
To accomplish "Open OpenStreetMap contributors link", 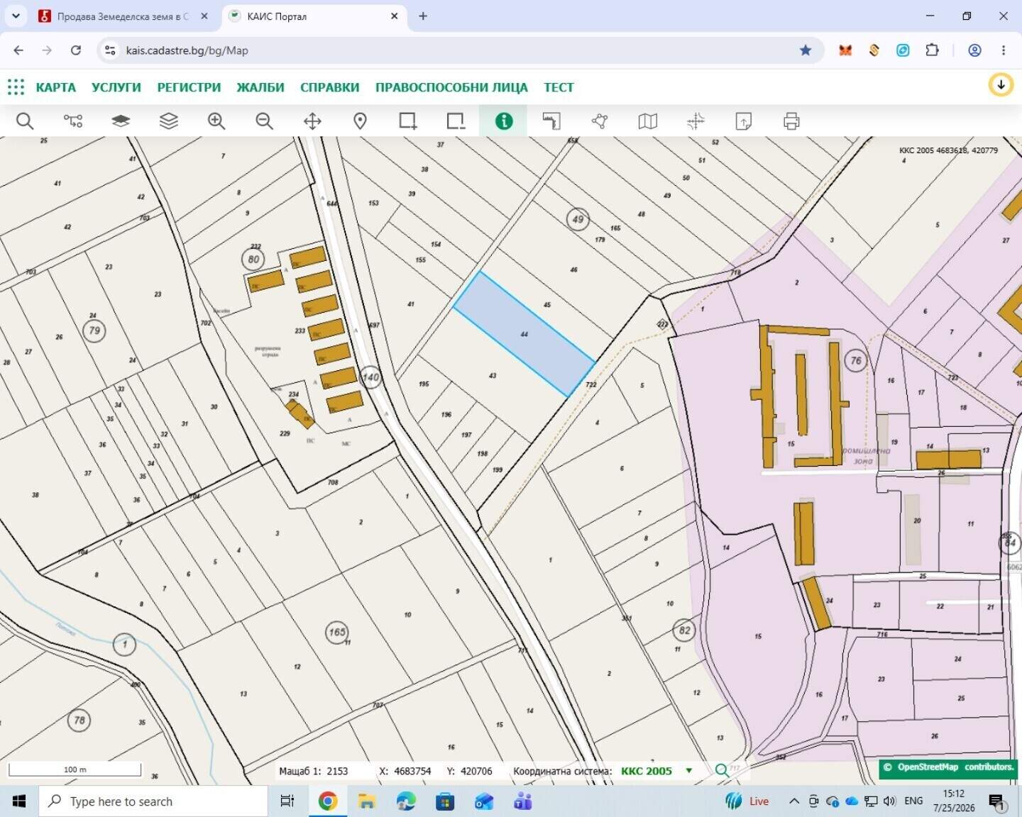I will coord(948,767).
